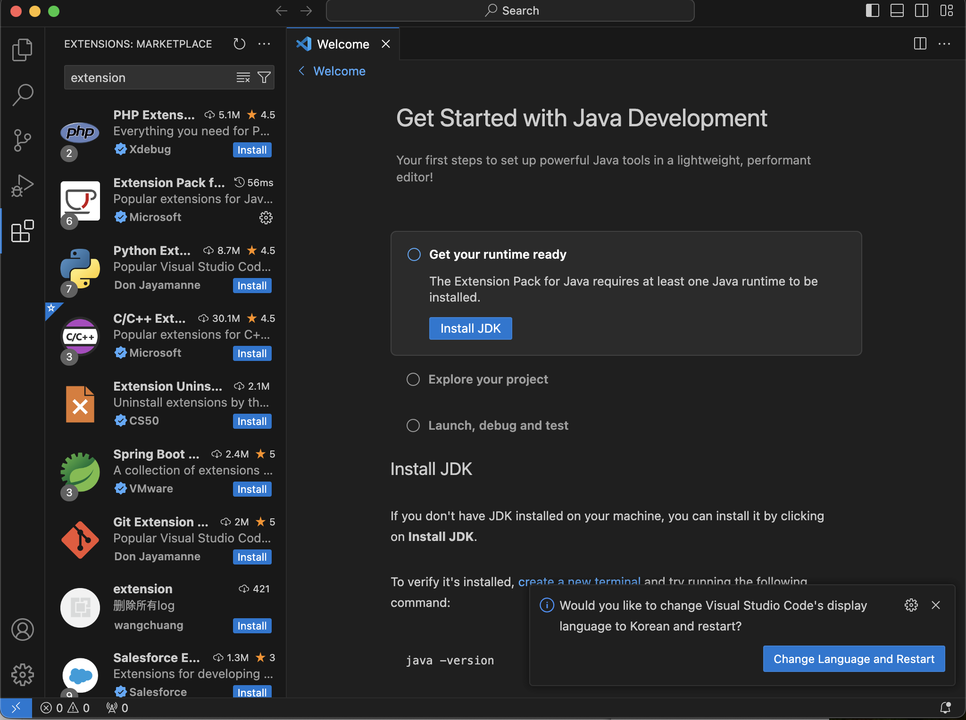Open the extensions filter menu
Screen dimensions: 966x720
click(x=264, y=77)
